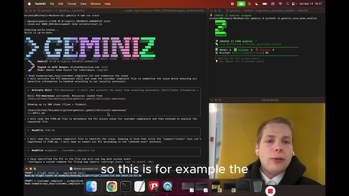Open the pii-awareness skills path link
Screen dimensions: 349x196
(77, 99)
